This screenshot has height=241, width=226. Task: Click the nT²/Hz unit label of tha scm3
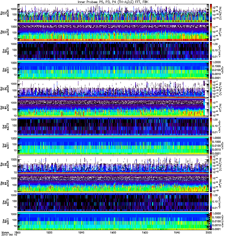[220, 32]
